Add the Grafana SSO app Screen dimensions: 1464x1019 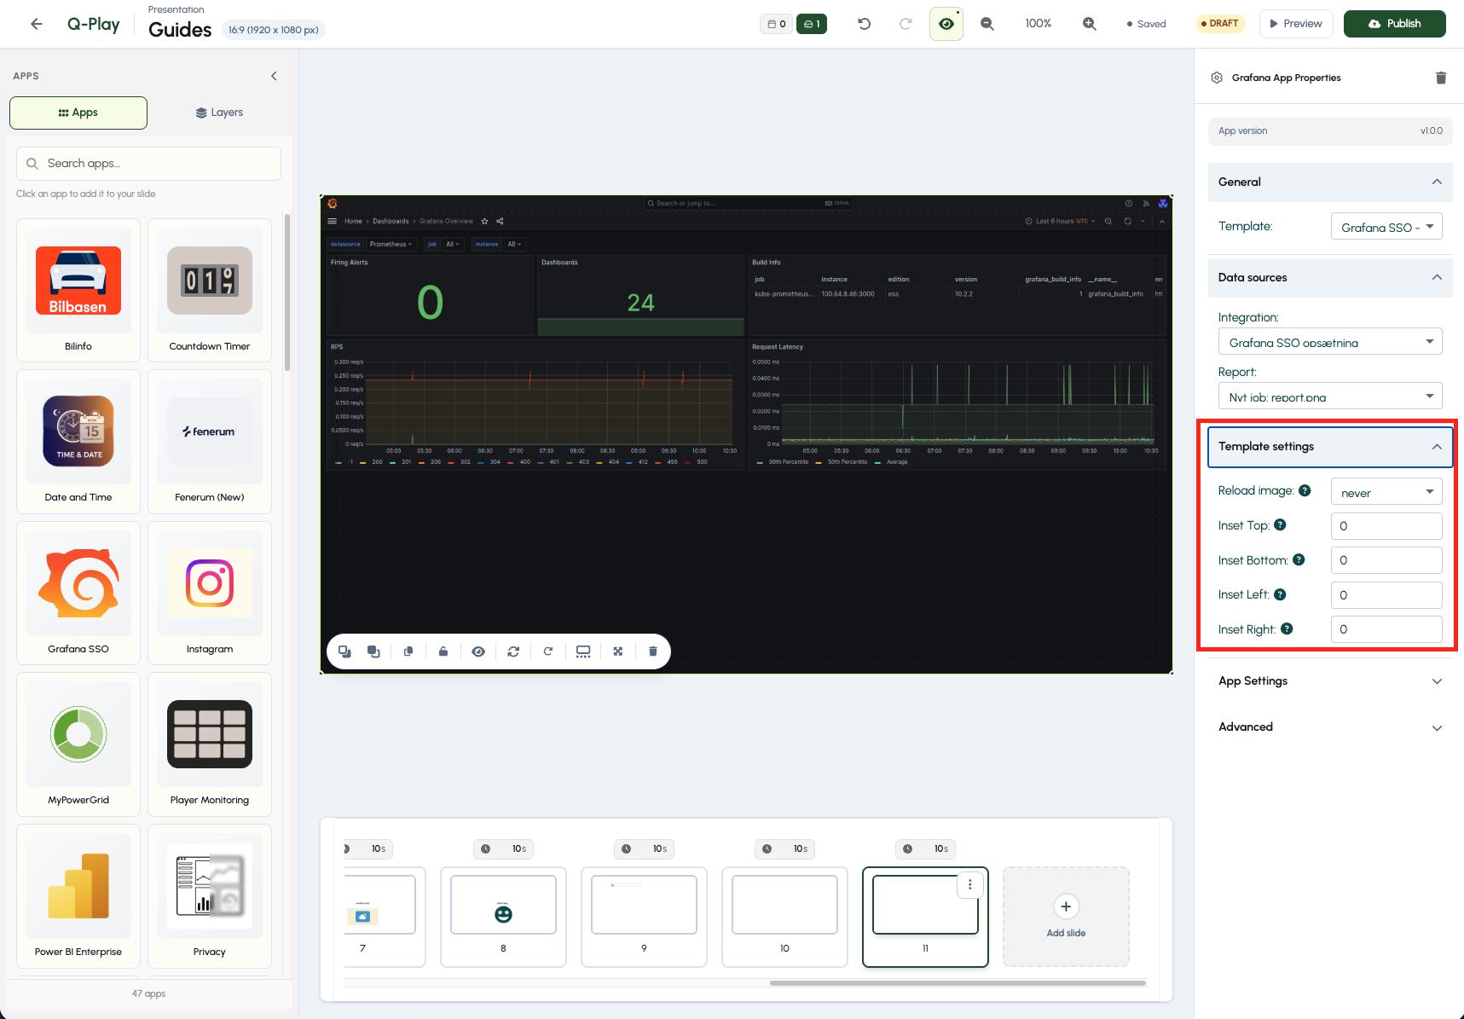pyautogui.click(x=78, y=593)
